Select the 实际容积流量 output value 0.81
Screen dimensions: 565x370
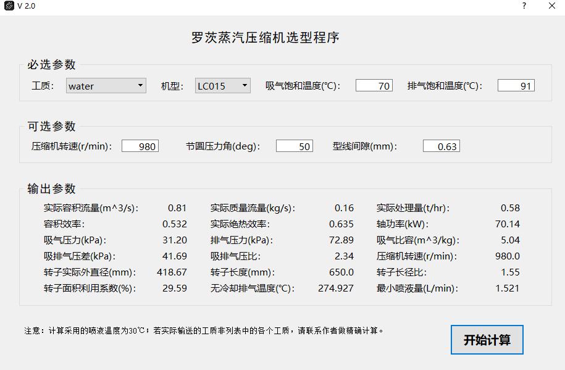(177, 208)
